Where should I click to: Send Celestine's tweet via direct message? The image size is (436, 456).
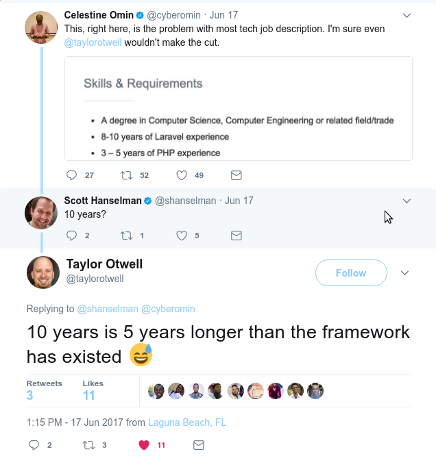click(236, 175)
